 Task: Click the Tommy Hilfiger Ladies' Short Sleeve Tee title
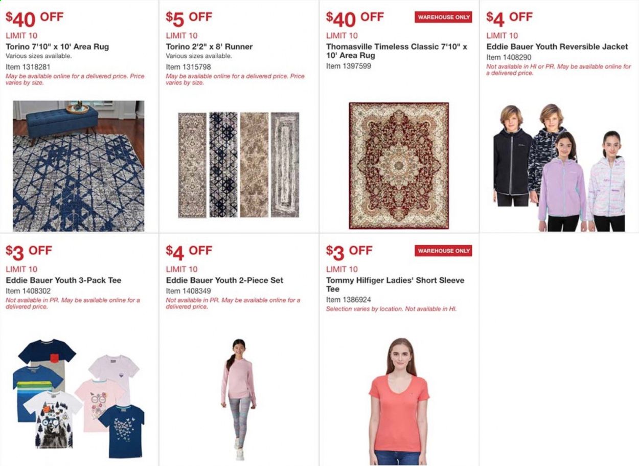click(396, 285)
